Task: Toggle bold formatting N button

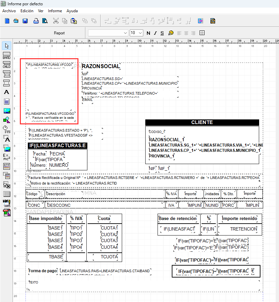Action: (x=148, y=33)
